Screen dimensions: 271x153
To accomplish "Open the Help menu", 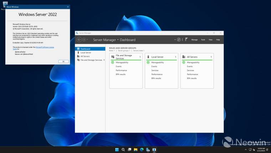I will coord(218,40).
